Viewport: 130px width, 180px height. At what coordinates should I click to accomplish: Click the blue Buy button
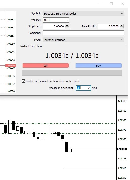coord(98,66)
